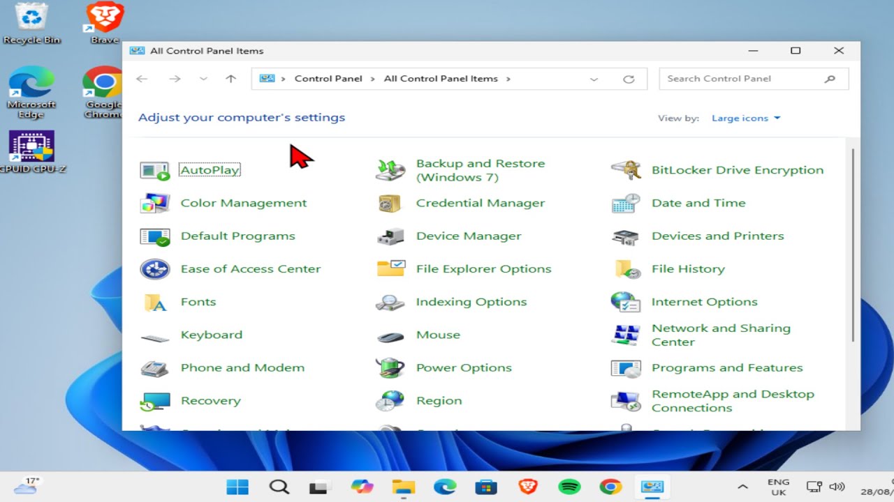Launch Spotify from the taskbar

pyautogui.click(x=570, y=487)
